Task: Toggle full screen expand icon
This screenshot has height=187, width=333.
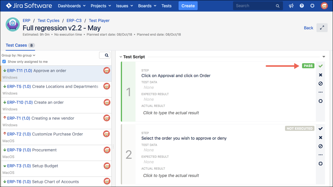Action: (322, 28)
